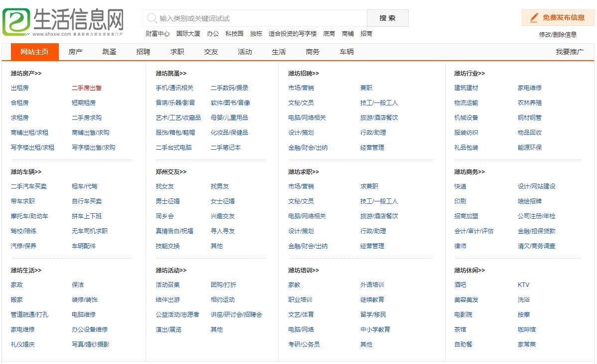Switch to the 跳蚤 navigation tab
Image resolution: width=597 pixels, height=364 pixels.
coord(109,52)
